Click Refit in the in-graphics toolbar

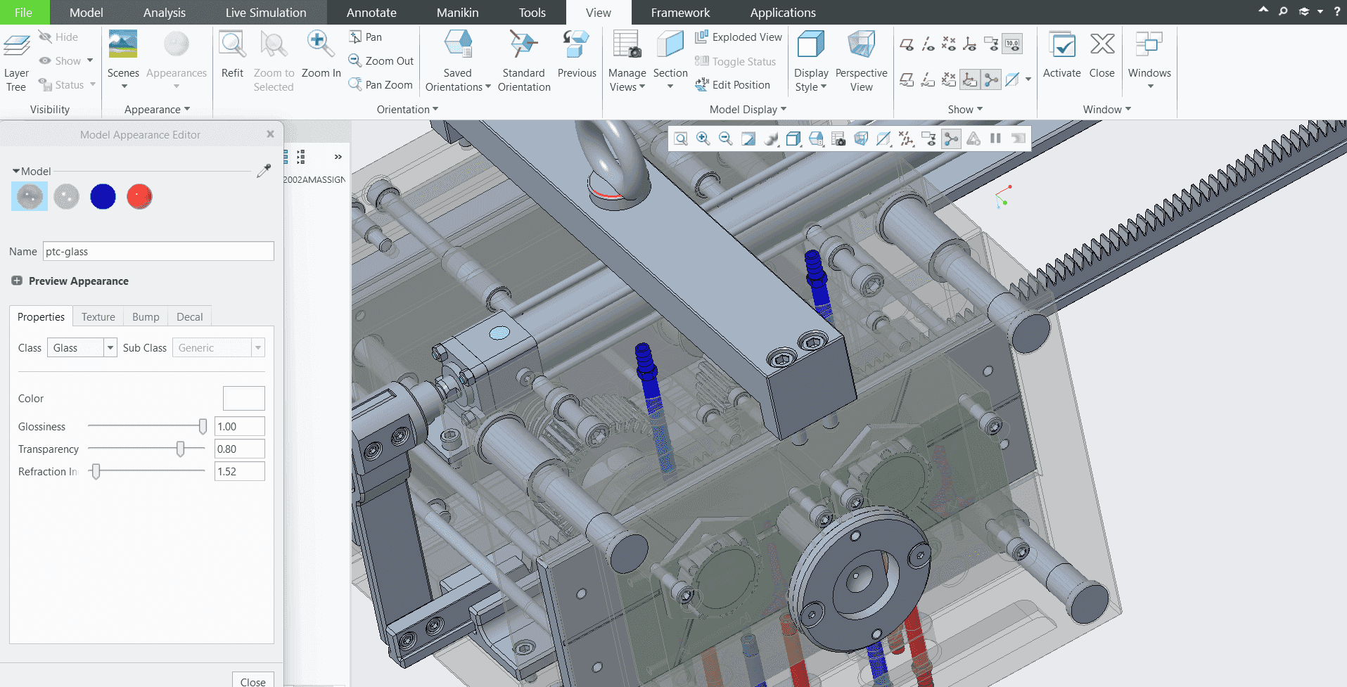[681, 139]
